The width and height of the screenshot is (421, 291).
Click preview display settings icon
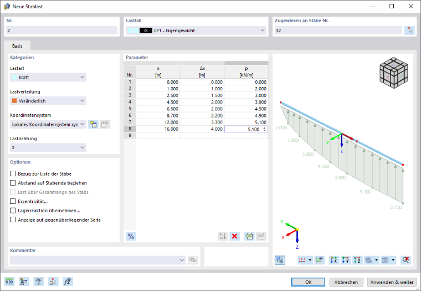coord(280,260)
